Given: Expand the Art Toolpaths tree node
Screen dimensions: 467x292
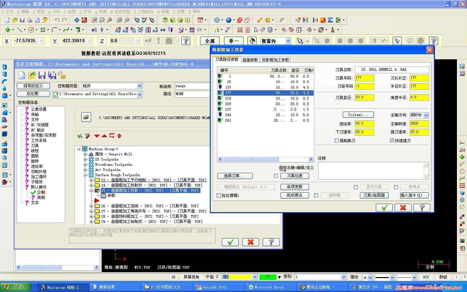Looking at the screenshot, I should pos(85,170).
